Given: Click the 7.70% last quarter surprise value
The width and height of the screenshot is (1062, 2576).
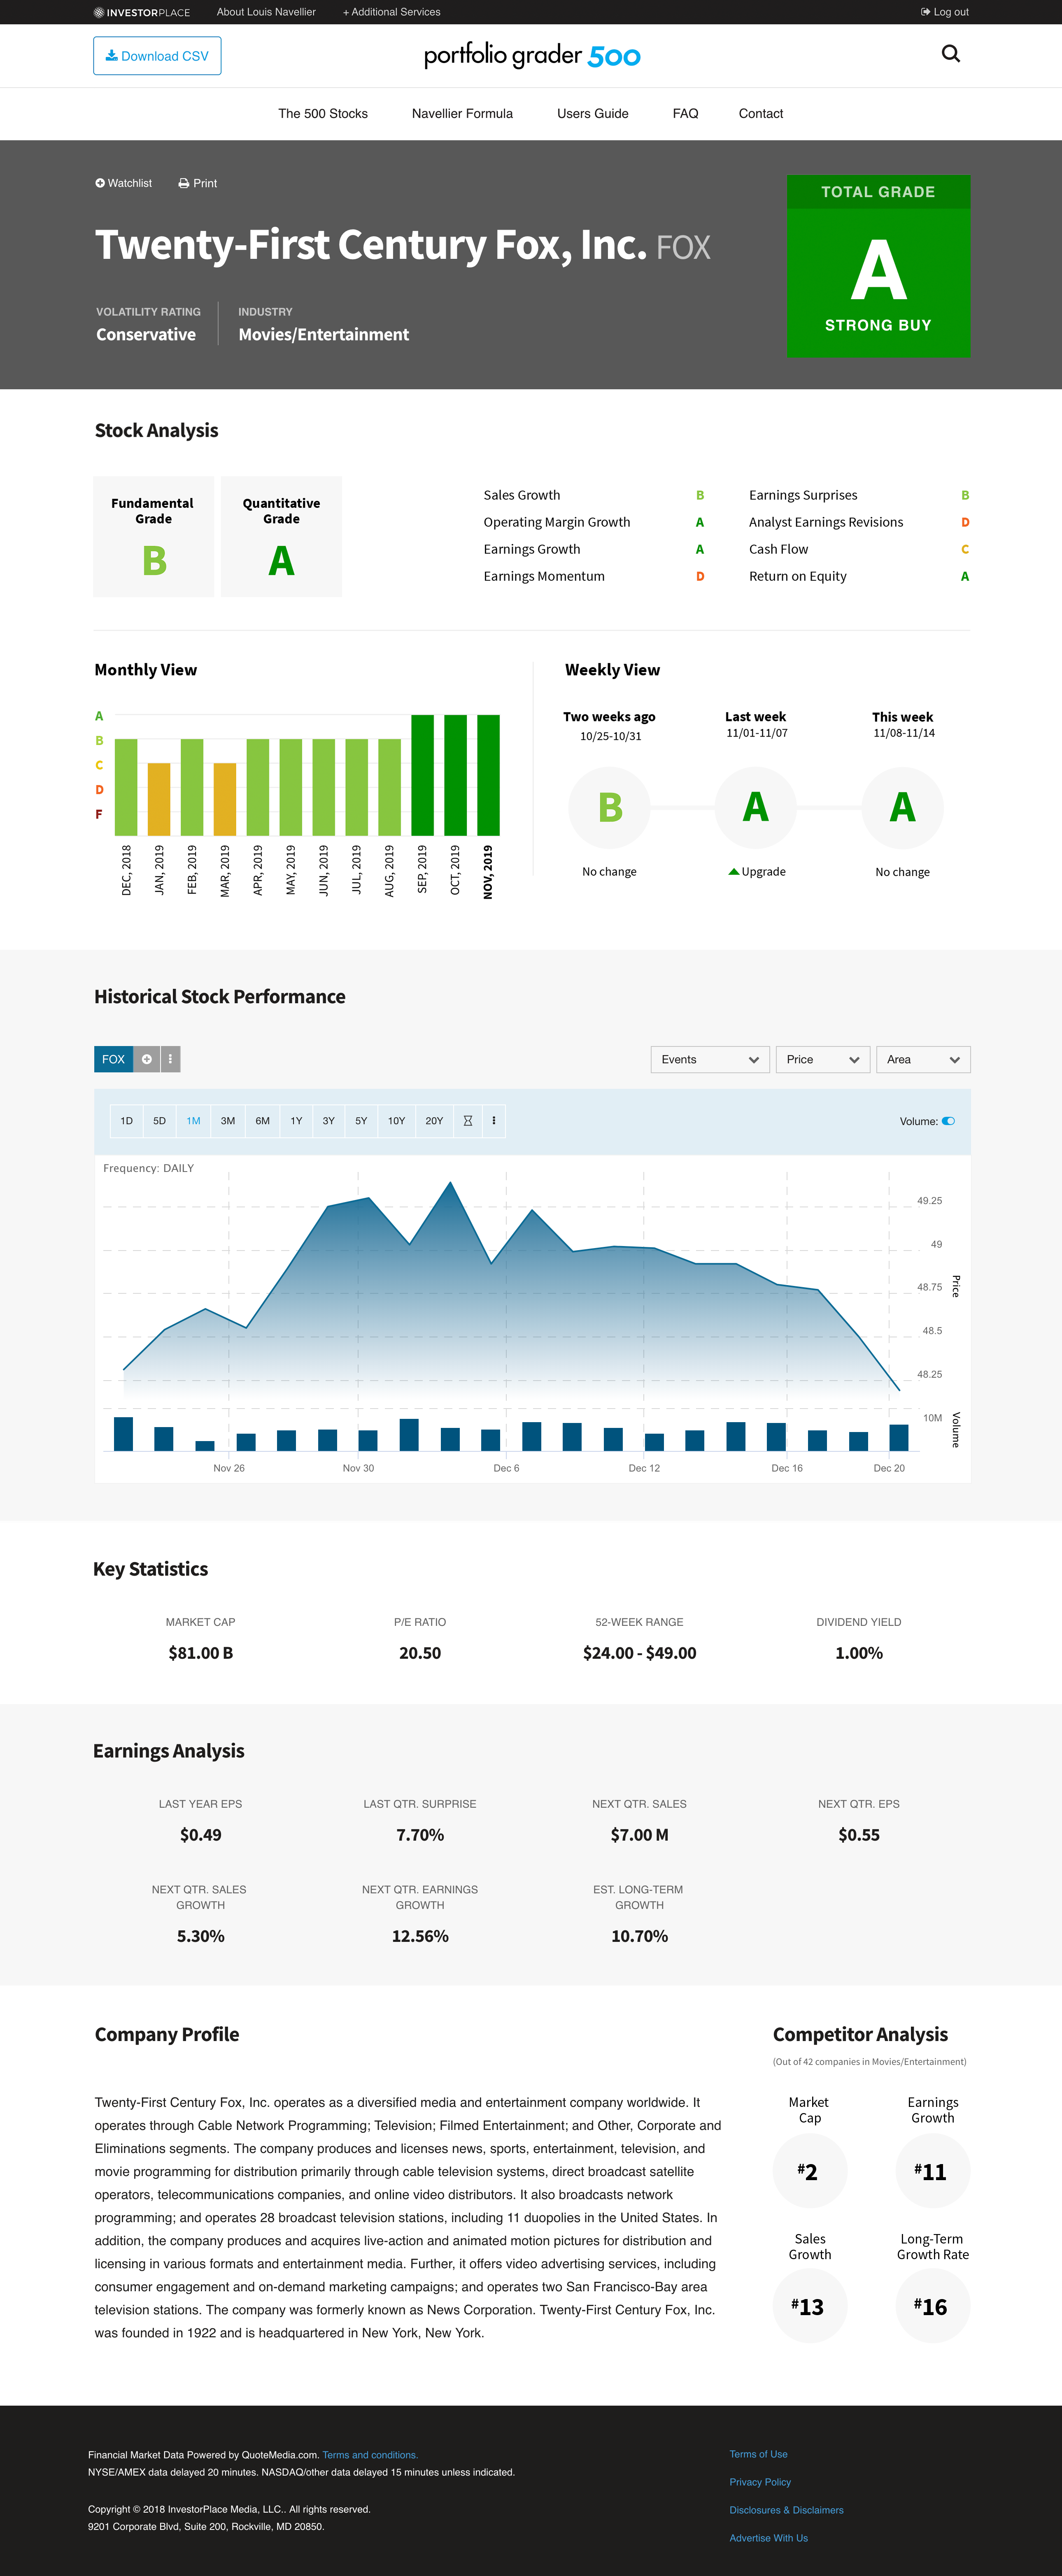Looking at the screenshot, I should coord(420,1835).
